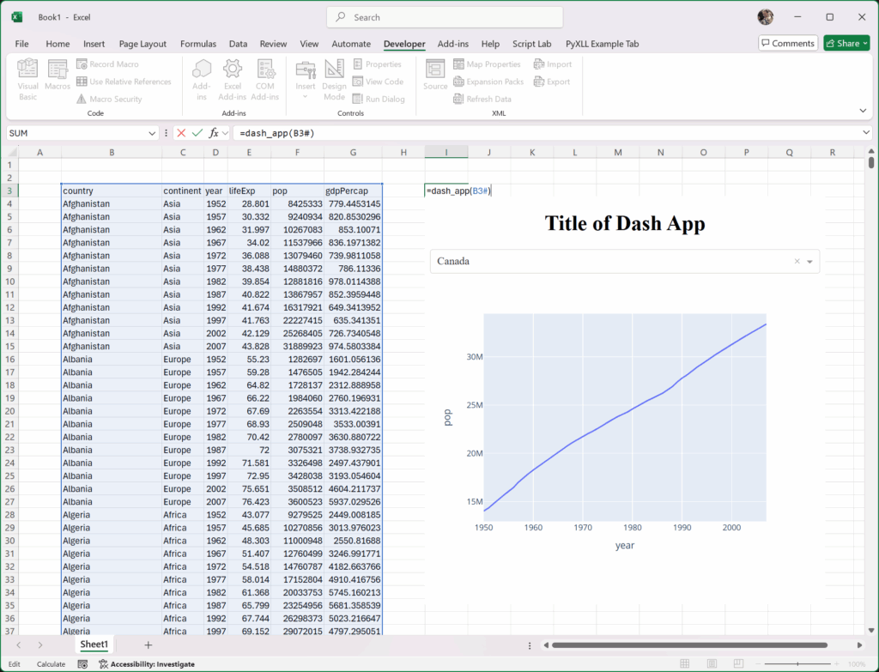Toggle Use Relative References option
The width and height of the screenshot is (879, 672).
point(124,82)
